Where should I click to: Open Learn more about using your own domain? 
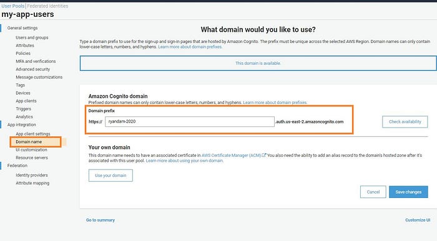[x=185, y=161]
